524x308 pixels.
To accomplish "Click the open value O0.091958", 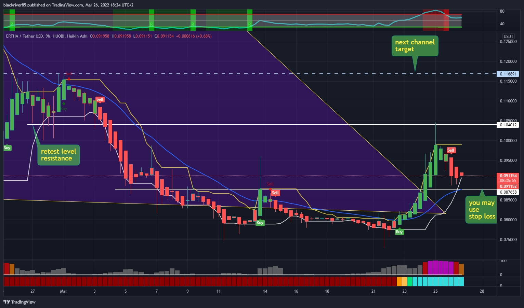I will [100, 36].
